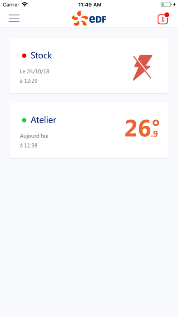
Task: Tap the battery icon in status bar
Action: [166, 5]
